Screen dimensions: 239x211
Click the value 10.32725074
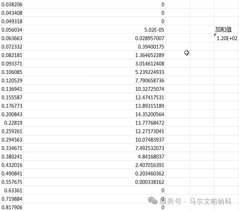tap(149, 89)
